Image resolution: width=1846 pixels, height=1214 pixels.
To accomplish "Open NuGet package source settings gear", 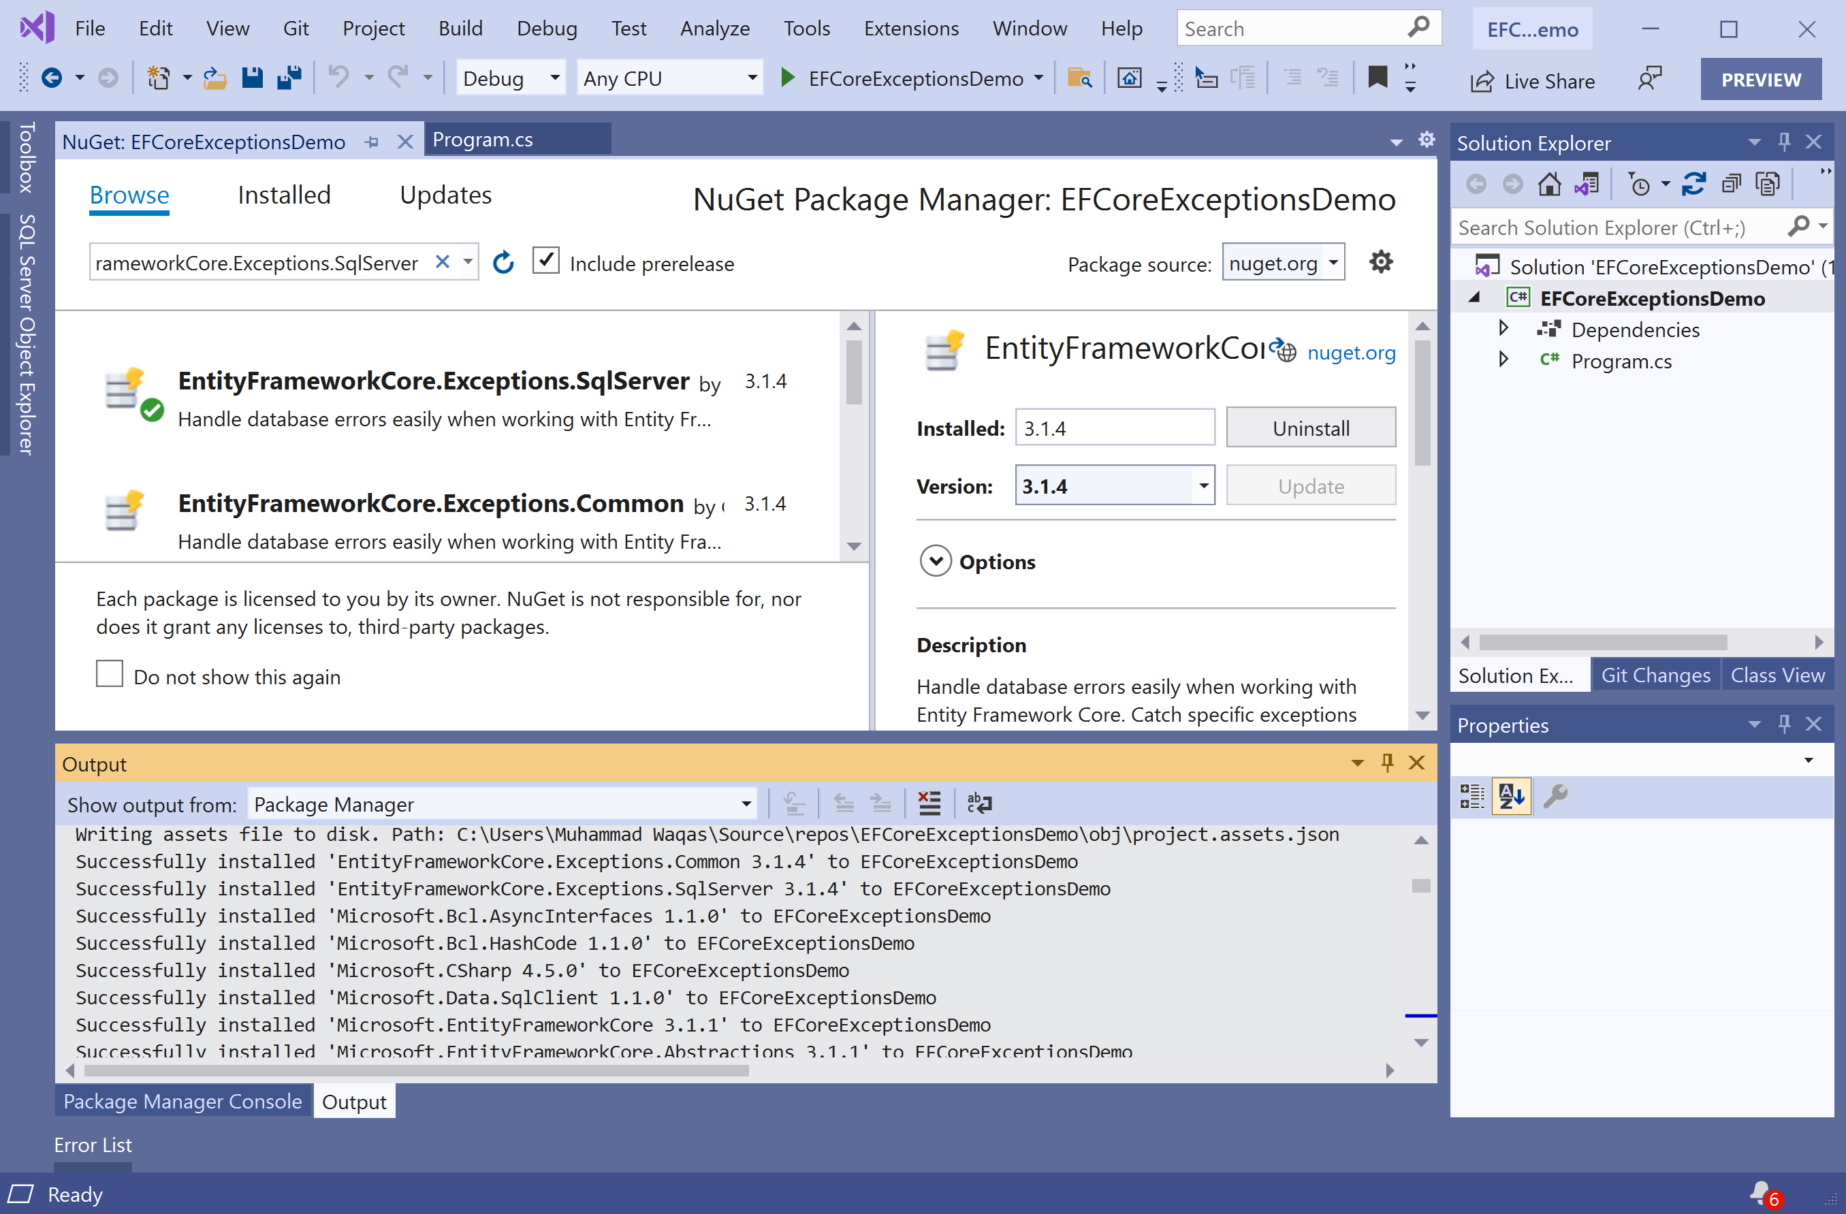I will tap(1381, 262).
